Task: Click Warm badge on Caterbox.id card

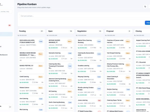Action: click(128, 41)
